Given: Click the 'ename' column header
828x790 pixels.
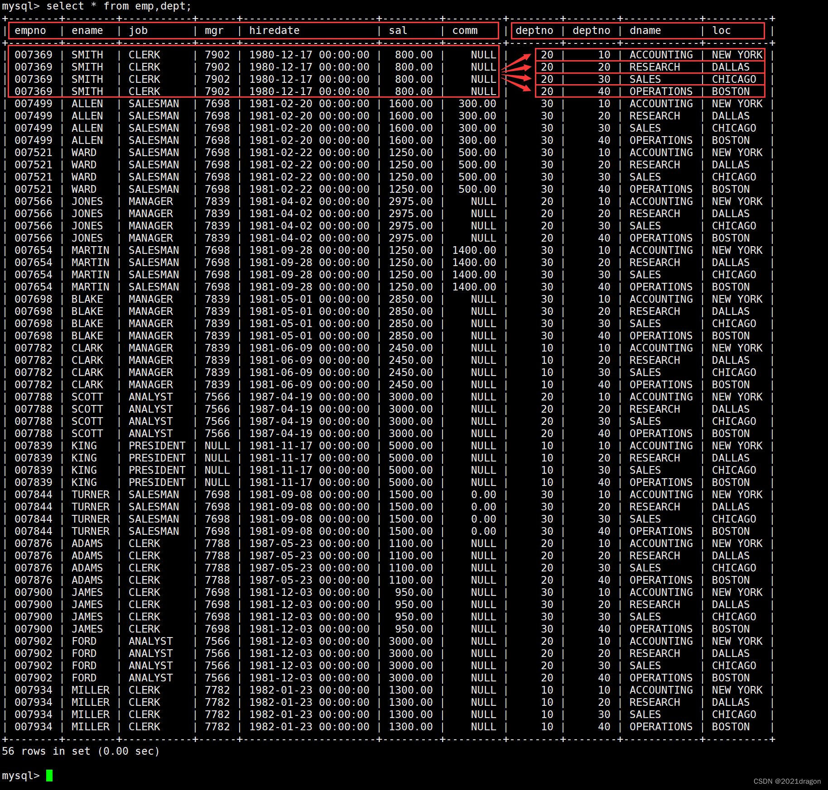Looking at the screenshot, I should click(87, 31).
